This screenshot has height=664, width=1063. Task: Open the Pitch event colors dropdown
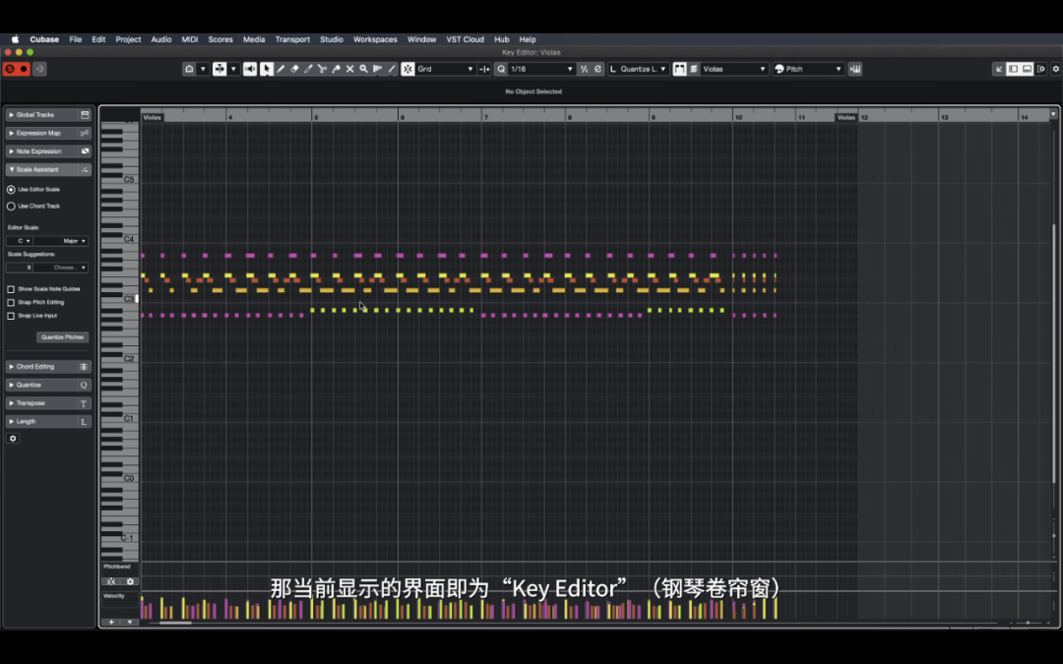(808, 69)
